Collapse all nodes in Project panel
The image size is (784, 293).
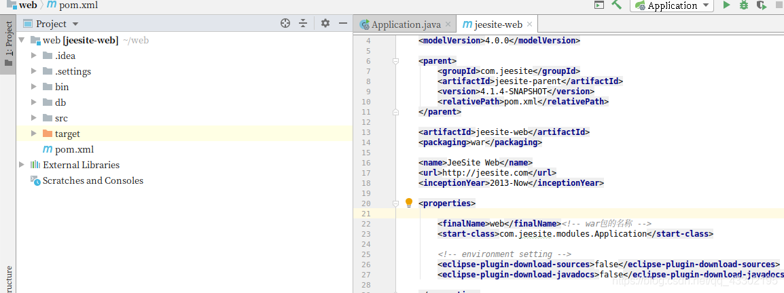click(303, 24)
